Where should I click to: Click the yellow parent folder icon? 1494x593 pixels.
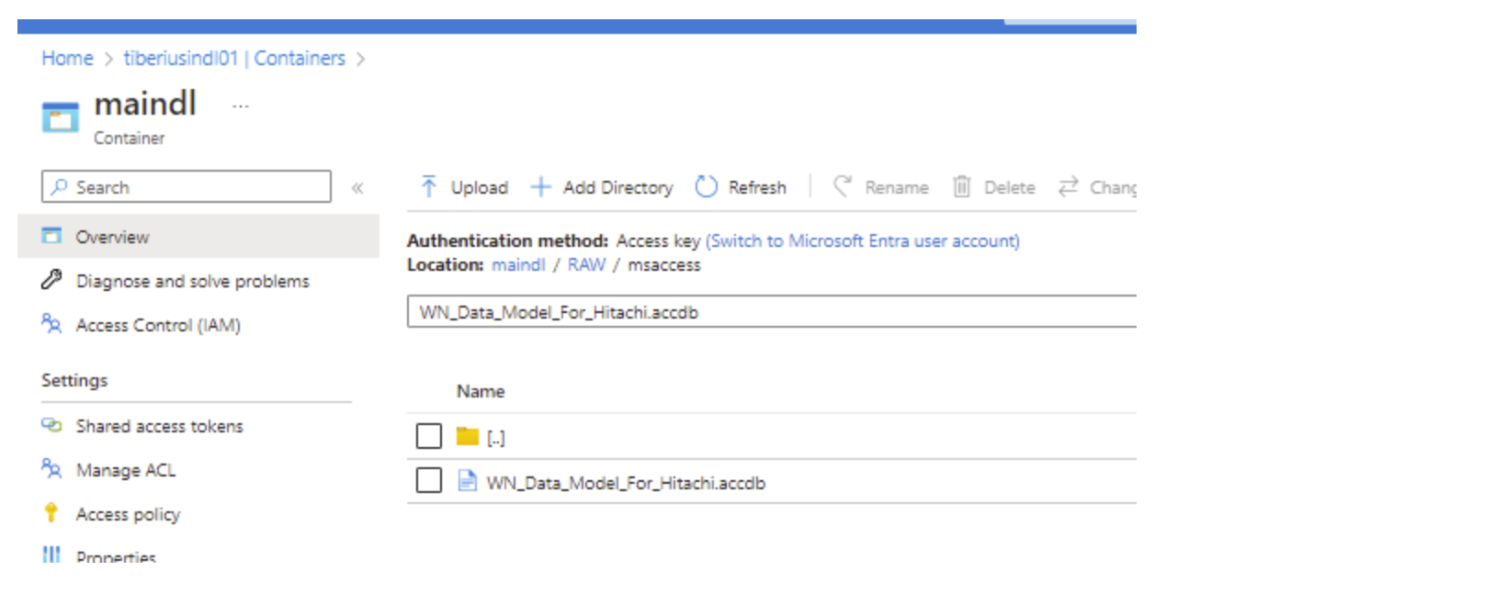click(x=468, y=436)
